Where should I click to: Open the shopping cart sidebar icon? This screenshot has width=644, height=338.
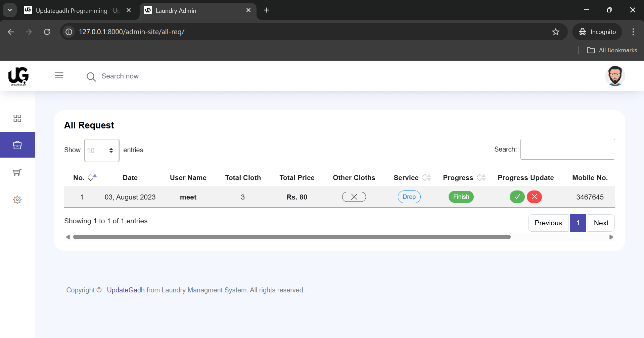17,172
